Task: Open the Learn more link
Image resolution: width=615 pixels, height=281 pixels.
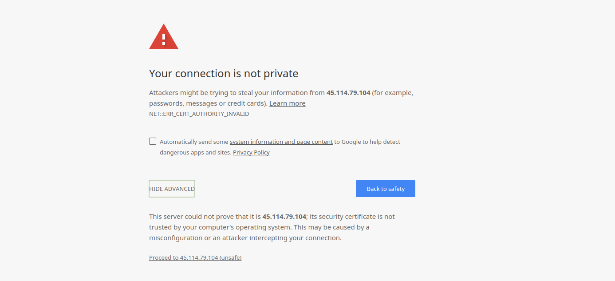Action: 287,103
